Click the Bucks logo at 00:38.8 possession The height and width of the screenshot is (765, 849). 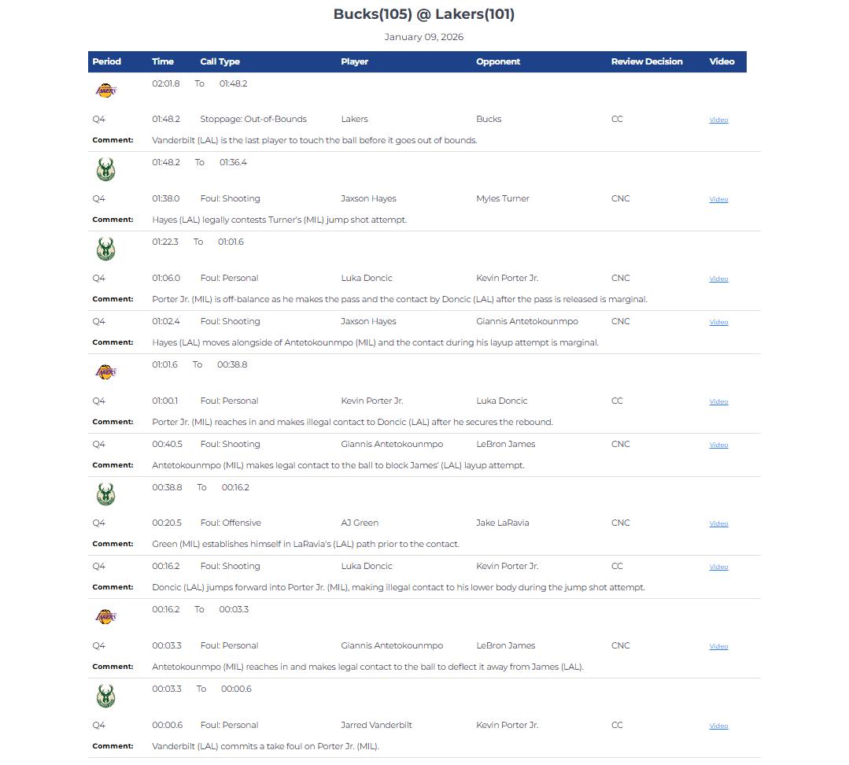coord(105,495)
